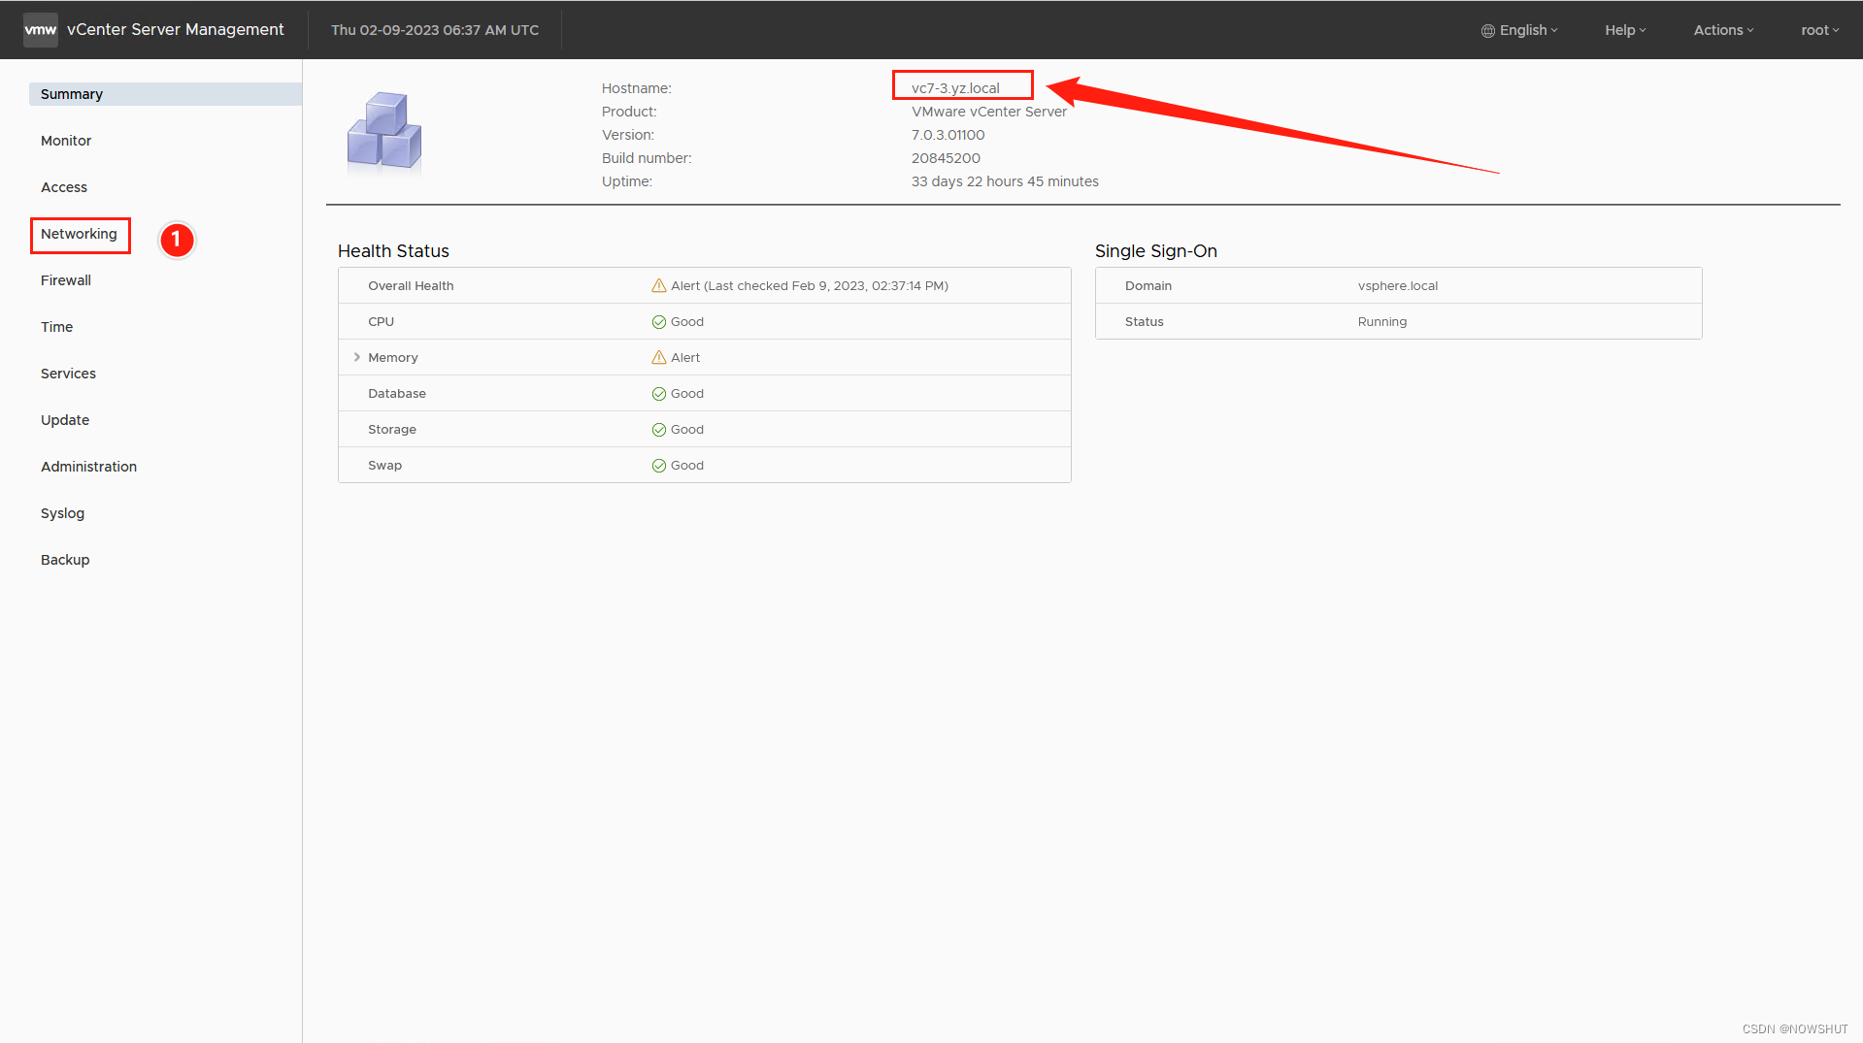Open the Networking settings

79,234
